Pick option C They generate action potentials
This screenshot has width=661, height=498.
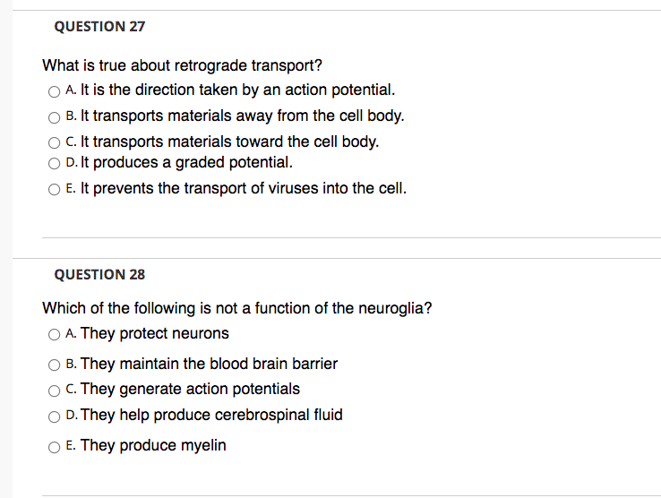pos(54,391)
